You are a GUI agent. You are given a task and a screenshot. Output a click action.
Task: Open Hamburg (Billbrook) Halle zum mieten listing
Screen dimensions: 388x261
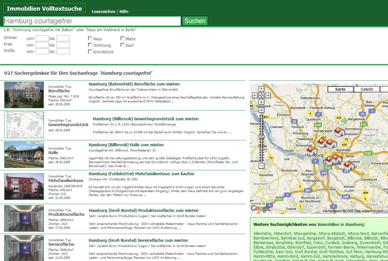coord(126,145)
